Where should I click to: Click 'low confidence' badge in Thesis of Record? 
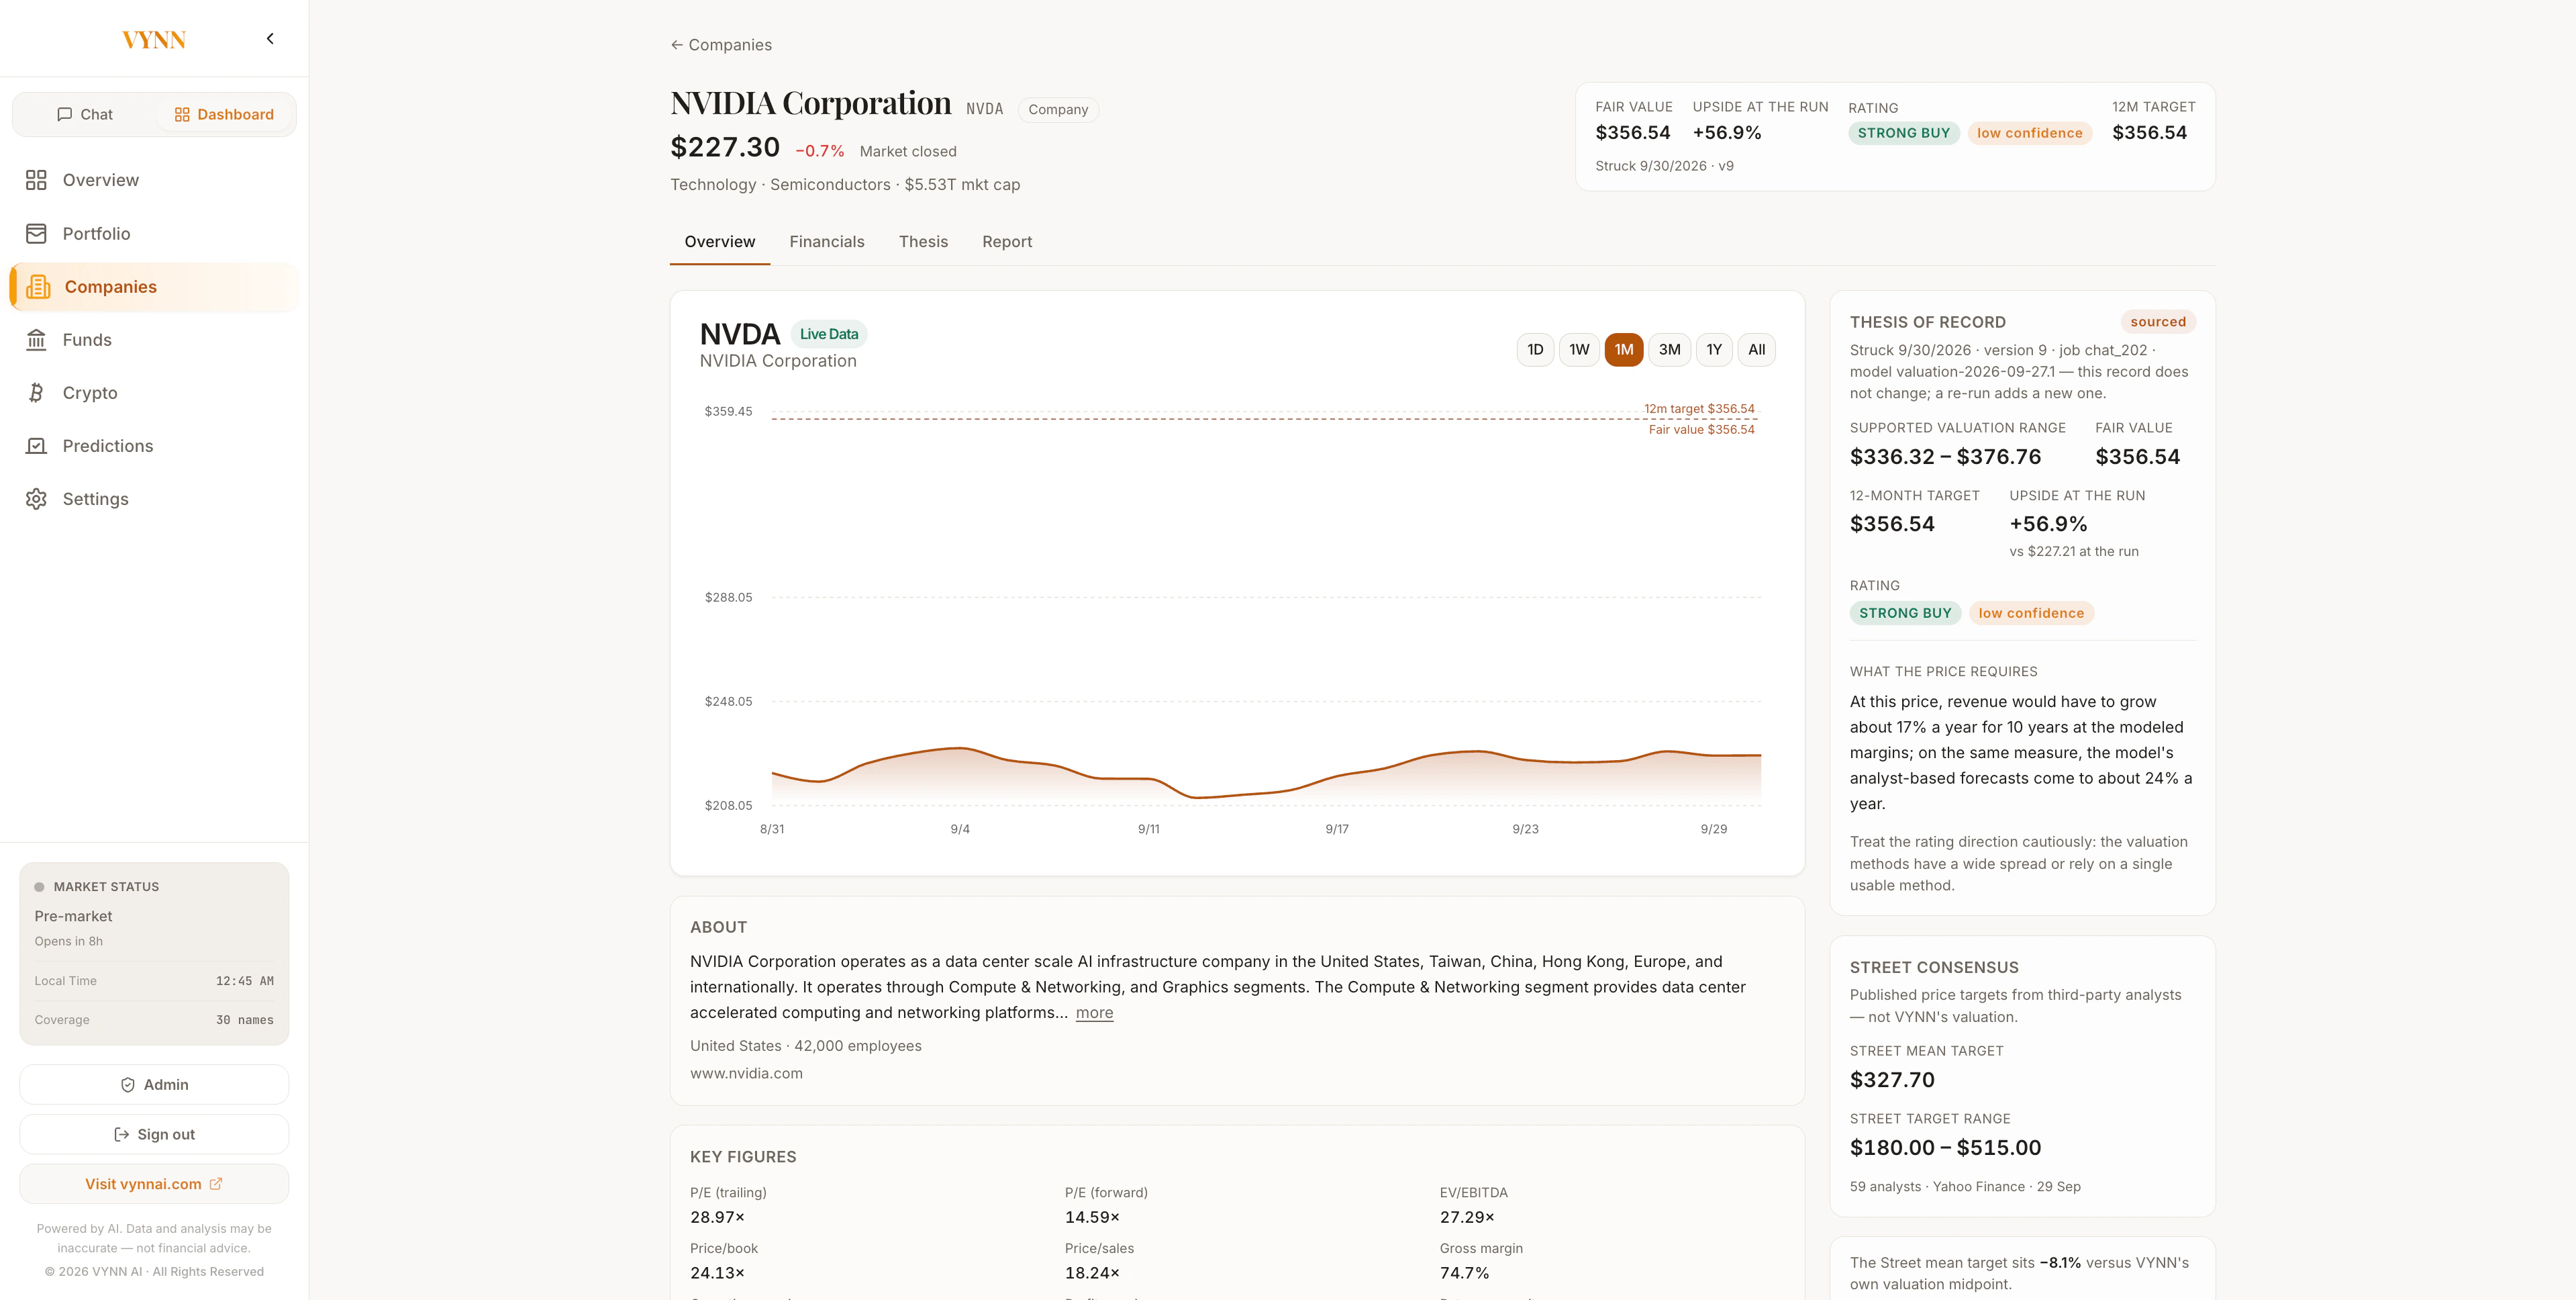pyautogui.click(x=2031, y=614)
